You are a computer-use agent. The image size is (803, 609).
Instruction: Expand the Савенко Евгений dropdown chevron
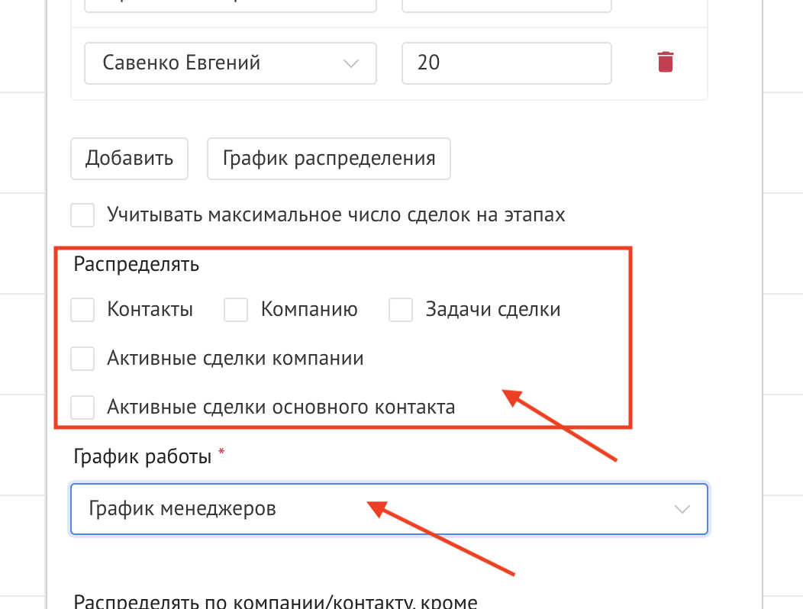coord(351,63)
